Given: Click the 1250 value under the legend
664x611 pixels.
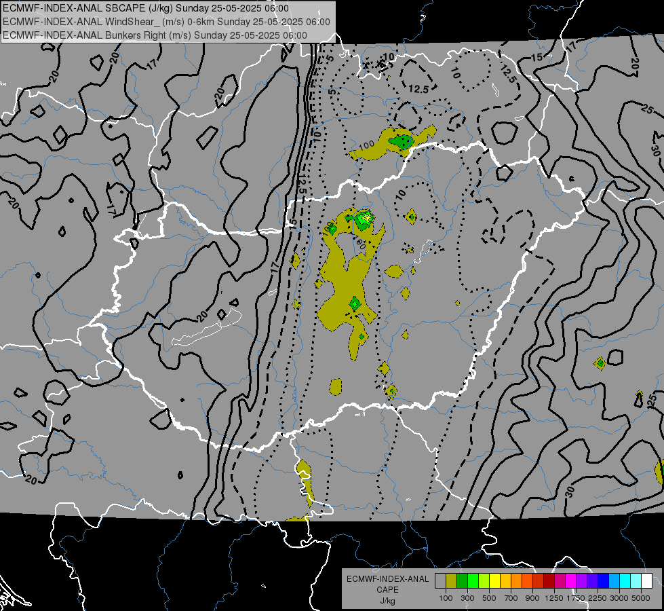Looking at the screenshot, I should click(x=554, y=598).
